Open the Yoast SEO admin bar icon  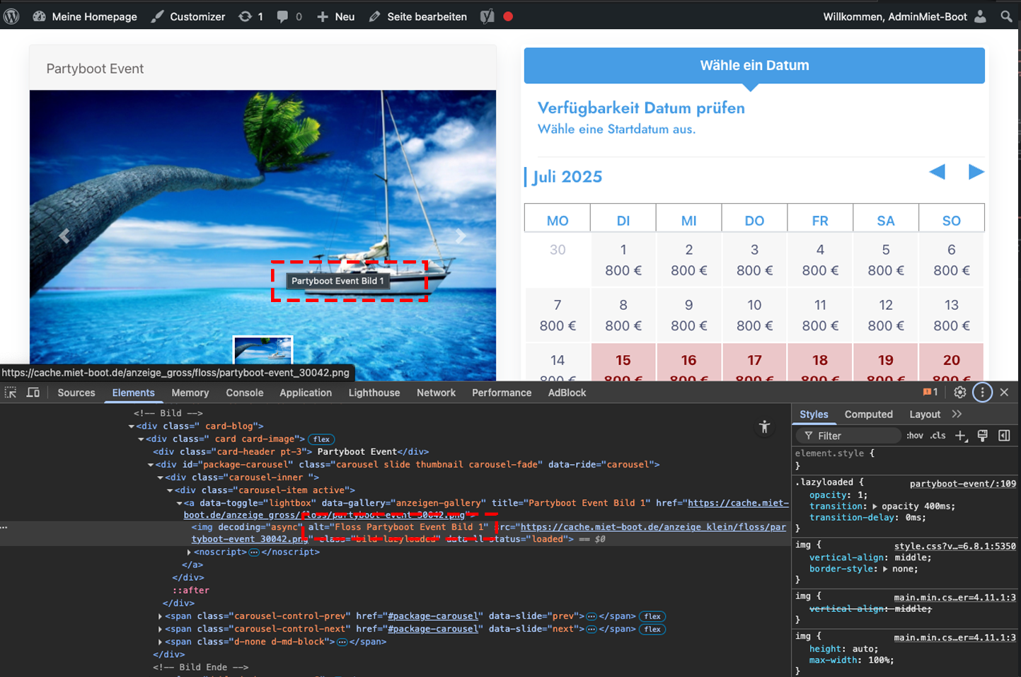[x=488, y=16]
